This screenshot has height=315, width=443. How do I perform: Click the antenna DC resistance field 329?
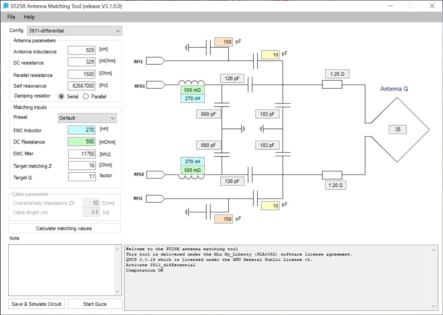click(82, 62)
